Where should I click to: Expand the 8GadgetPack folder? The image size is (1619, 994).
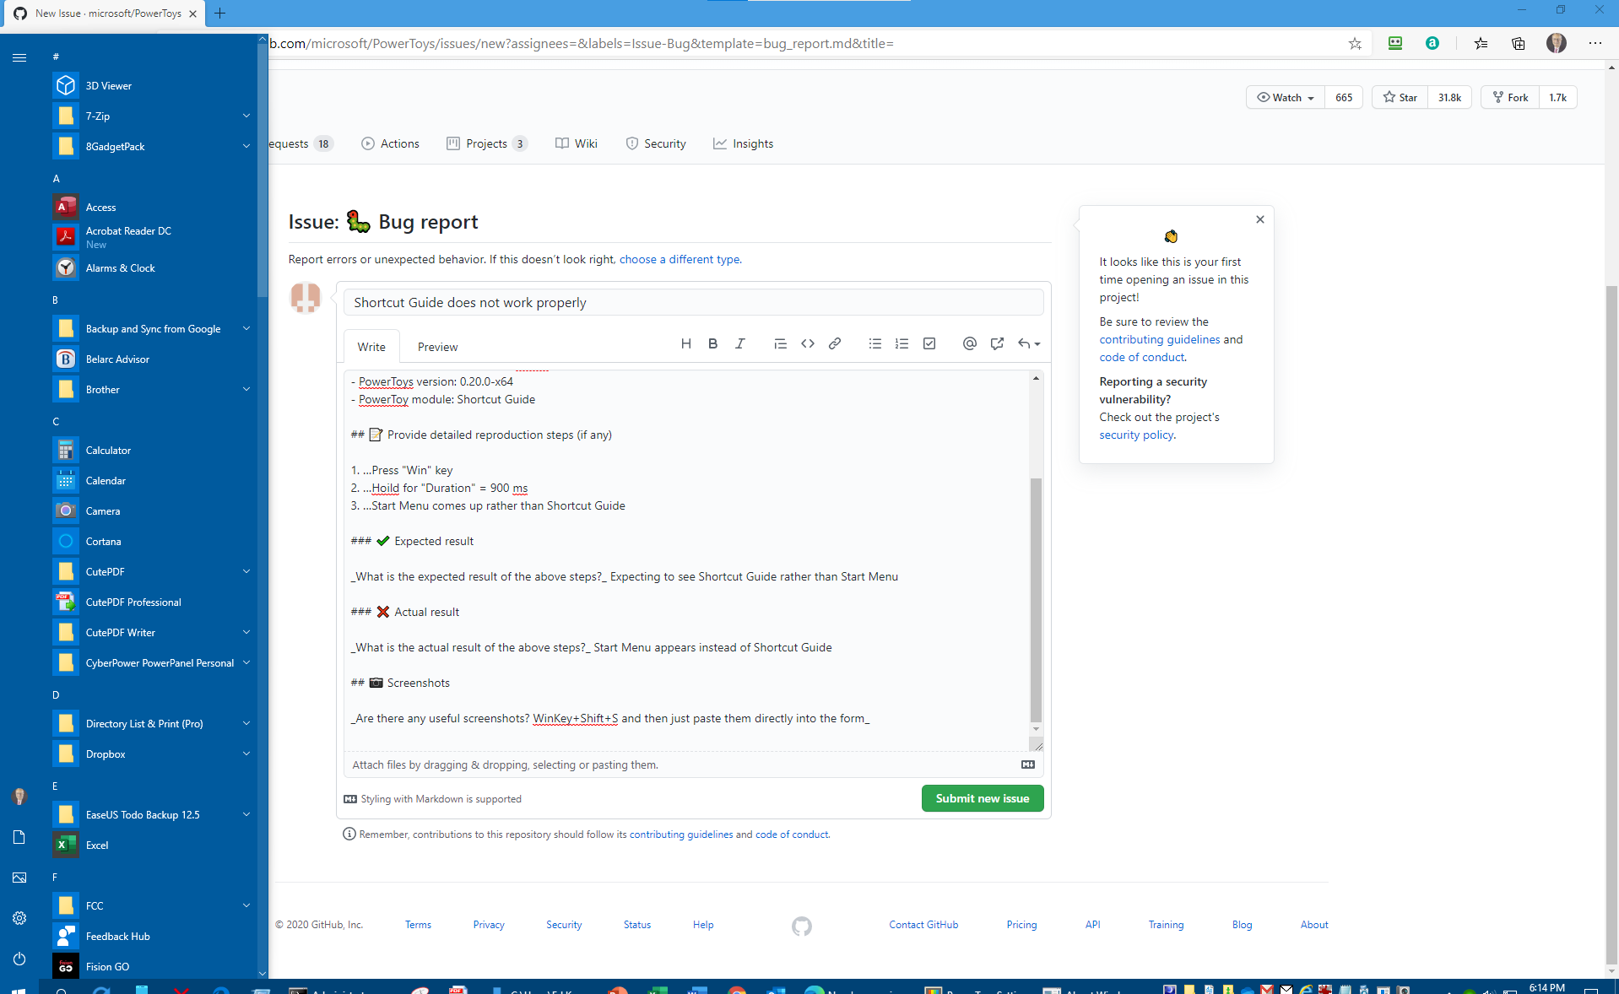[x=152, y=146]
